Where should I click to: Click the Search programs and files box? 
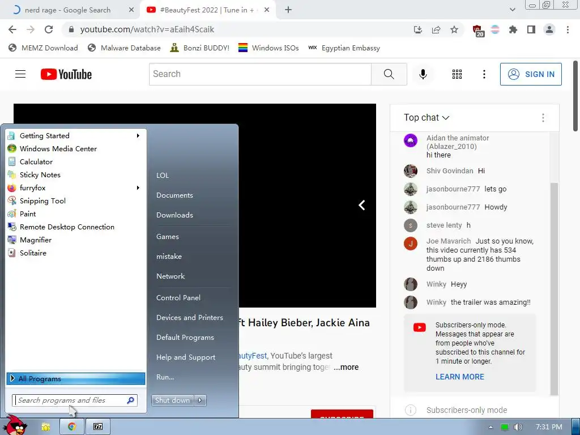click(x=75, y=400)
